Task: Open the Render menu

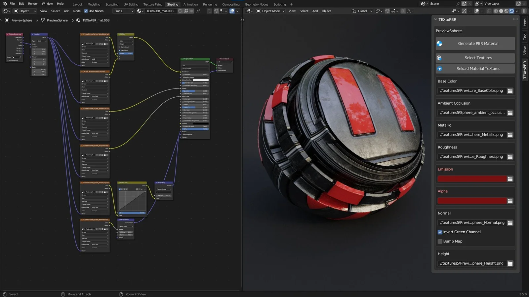Action: (33, 4)
